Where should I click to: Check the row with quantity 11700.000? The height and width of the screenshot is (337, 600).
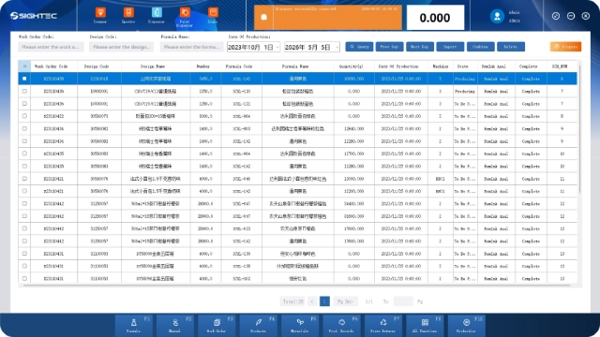[x=24, y=154]
